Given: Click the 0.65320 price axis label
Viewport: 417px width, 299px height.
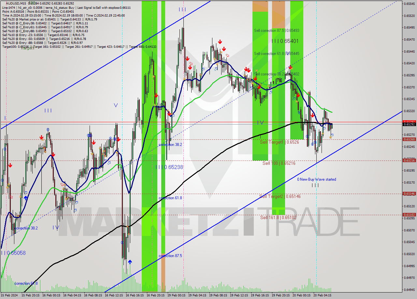Looking at the screenshot, I should coord(409,111).
